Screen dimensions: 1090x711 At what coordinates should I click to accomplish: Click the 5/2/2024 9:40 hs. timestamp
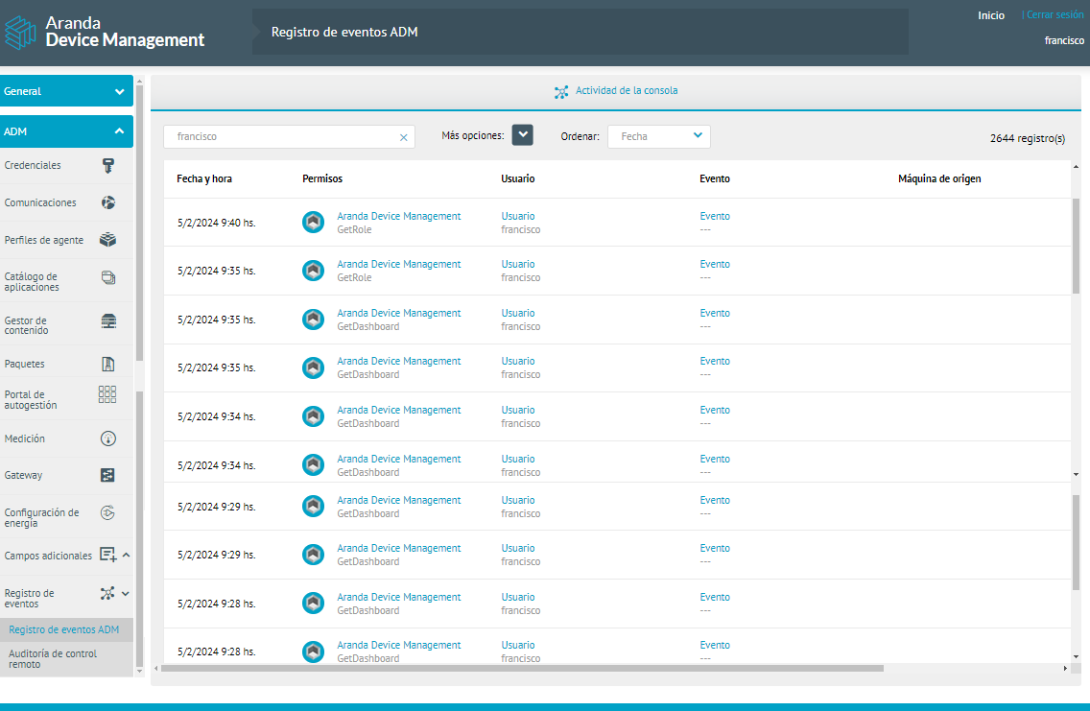coord(216,224)
